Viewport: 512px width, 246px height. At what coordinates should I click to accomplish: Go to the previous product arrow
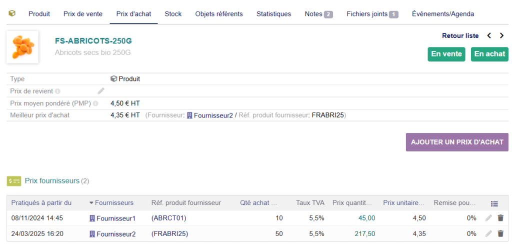489,35
